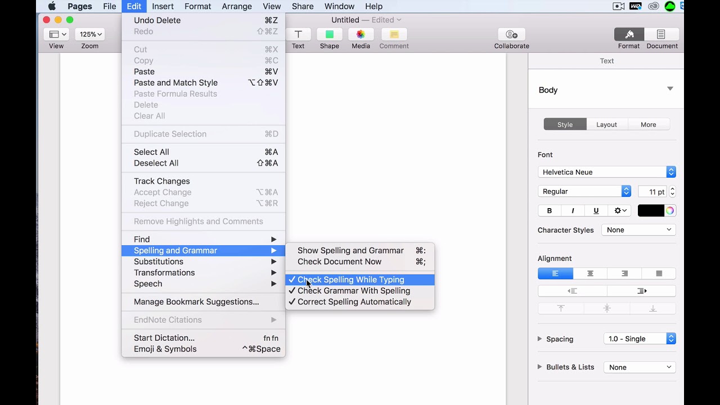
Task: Choose Undo Delete from Edit menu
Action: coord(204,20)
